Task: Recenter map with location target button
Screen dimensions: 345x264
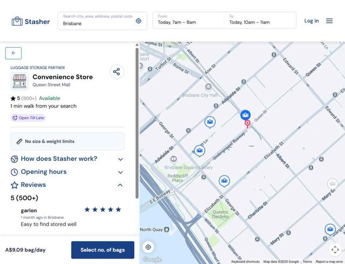Action: click(148, 247)
